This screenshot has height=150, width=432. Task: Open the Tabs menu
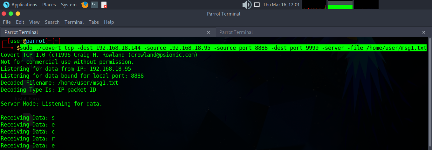[x=94, y=22]
